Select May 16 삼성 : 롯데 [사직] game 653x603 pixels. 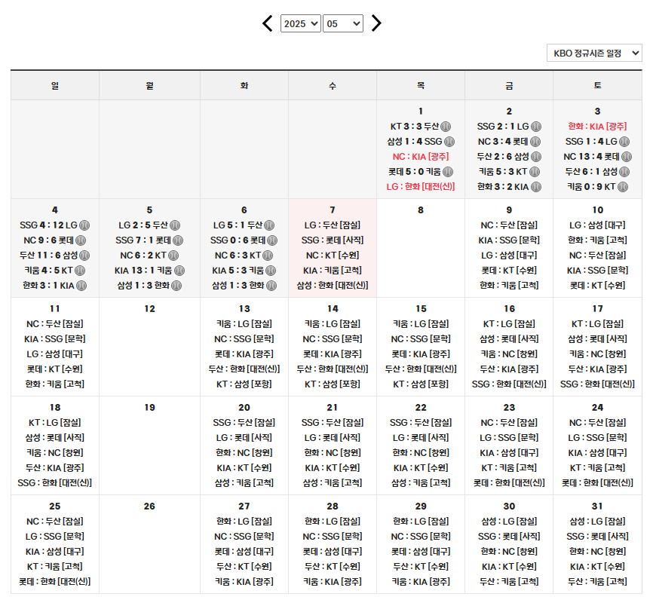(x=509, y=339)
